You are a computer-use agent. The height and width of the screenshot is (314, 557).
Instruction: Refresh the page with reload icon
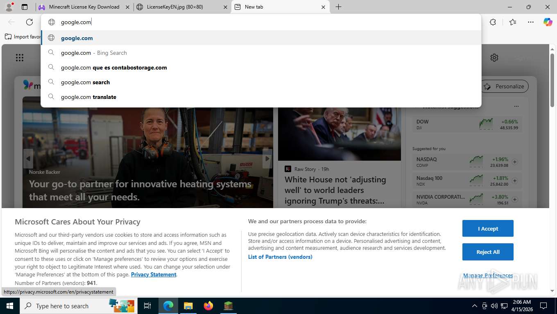29,22
